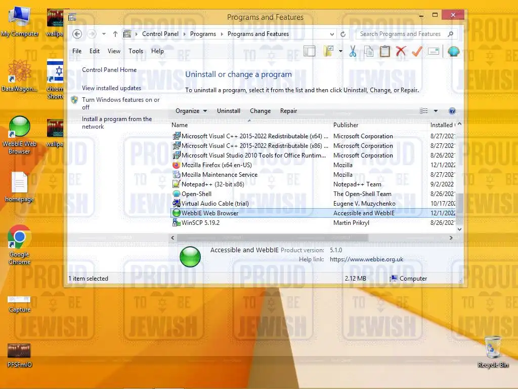Screen dimensions: 518x389
Task: Open the View menu
Action: pyautogui.click(x=114, y=51)
